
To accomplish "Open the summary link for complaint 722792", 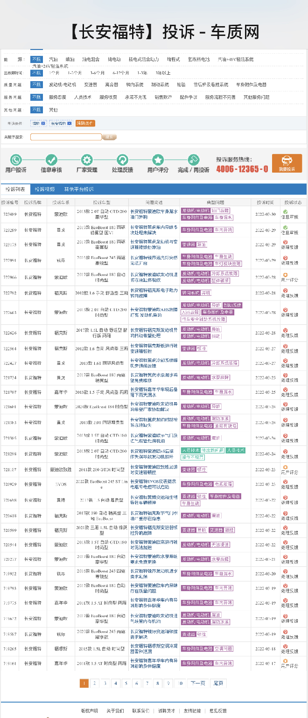I will (154, 293).
